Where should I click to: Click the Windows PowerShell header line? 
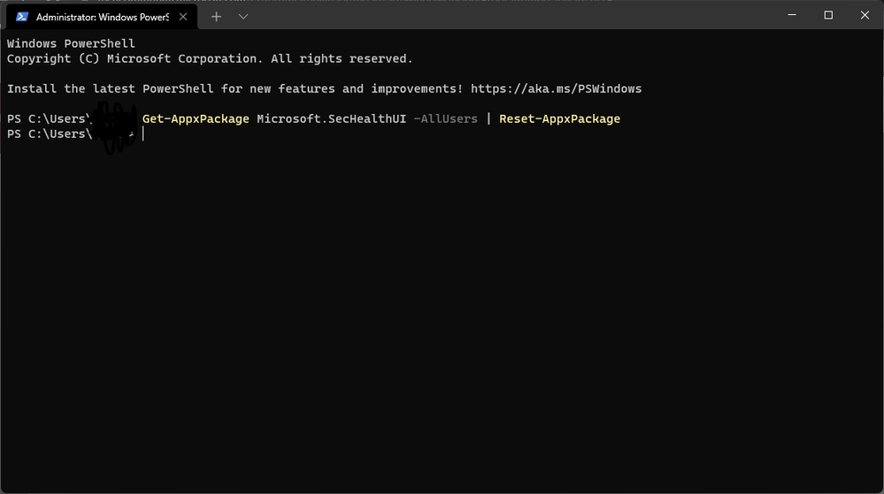[x=71, y=44]
